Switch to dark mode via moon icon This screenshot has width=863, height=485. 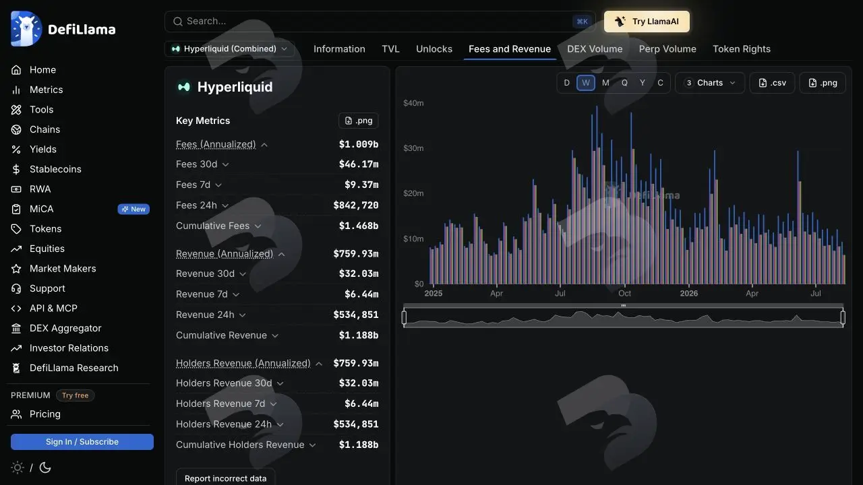(45, 467)
